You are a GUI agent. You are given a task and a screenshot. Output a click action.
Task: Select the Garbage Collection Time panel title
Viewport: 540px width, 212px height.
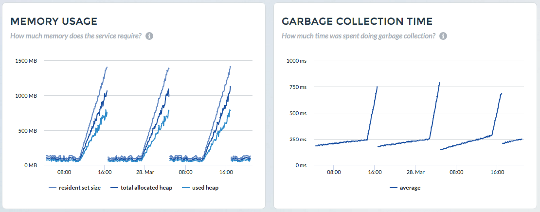point(358,21)
